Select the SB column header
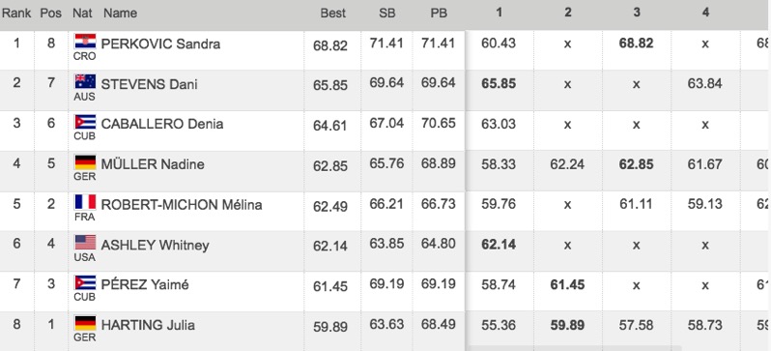Screen dimensions: 771x351 (387, 14)
